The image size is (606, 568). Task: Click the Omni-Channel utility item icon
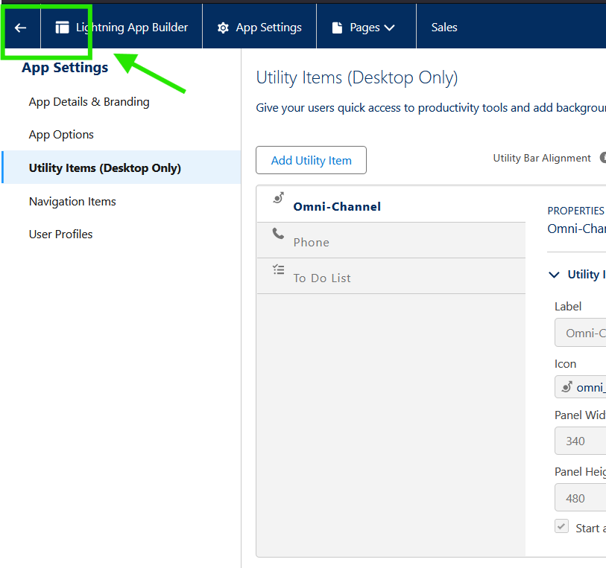(x=278, y=198)
